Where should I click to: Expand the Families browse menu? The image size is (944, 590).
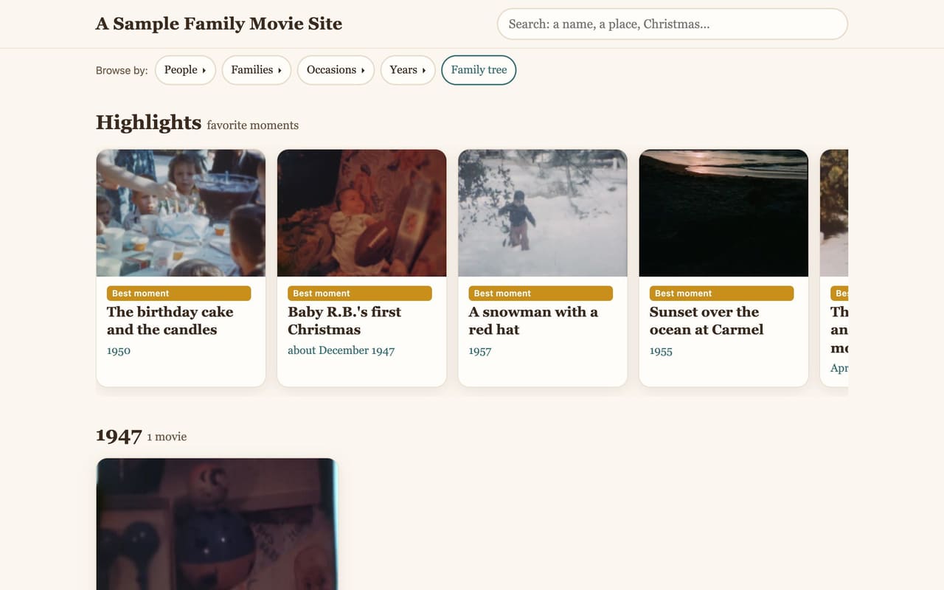(257, 70)
